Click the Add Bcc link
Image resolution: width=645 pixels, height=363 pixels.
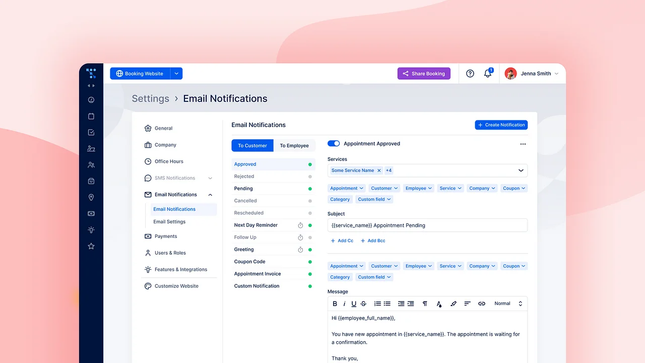pyautogui.click(x=373, y=240)
